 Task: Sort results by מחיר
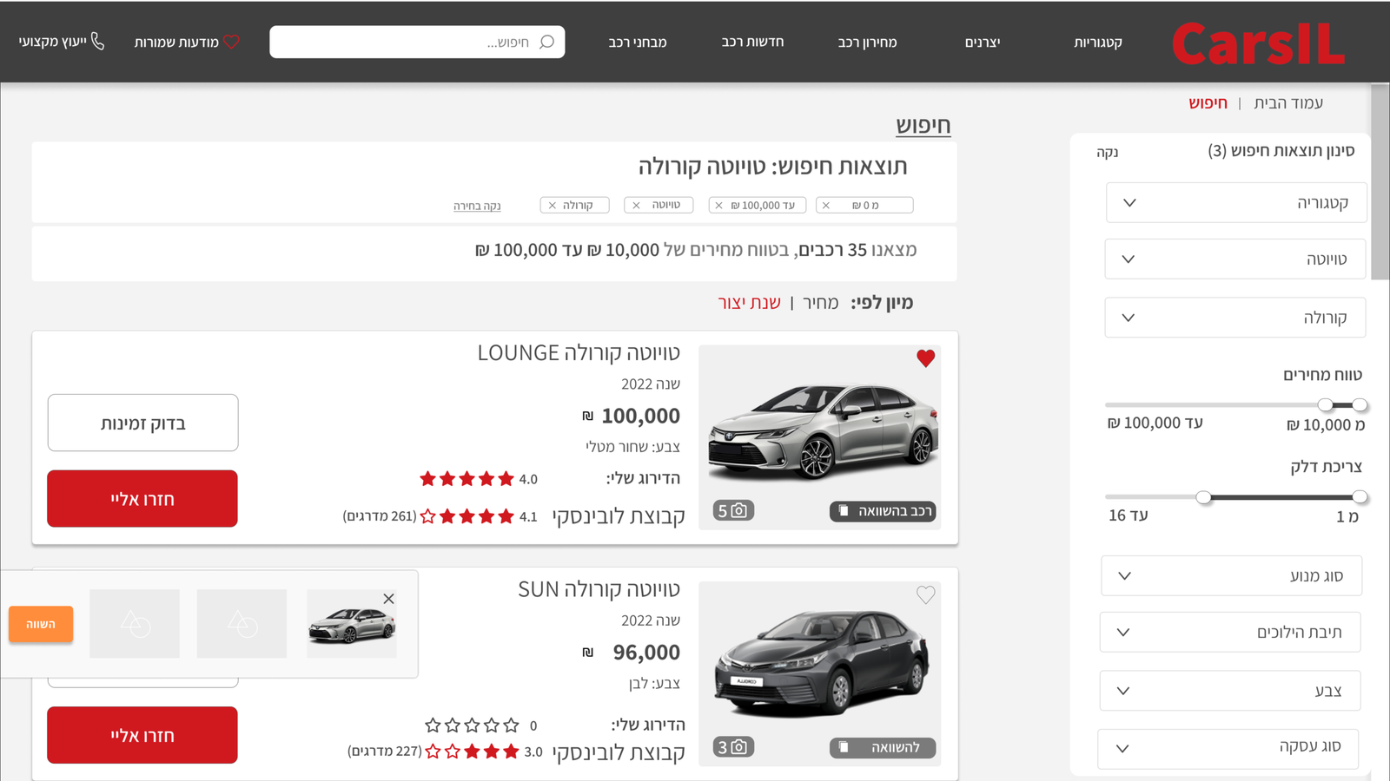[820, 302]
